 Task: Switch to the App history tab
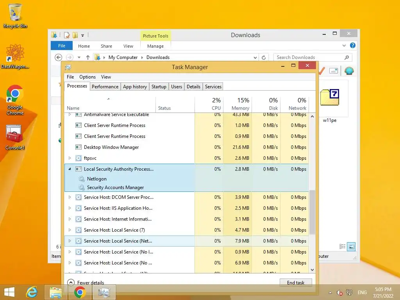coord(135,86)
